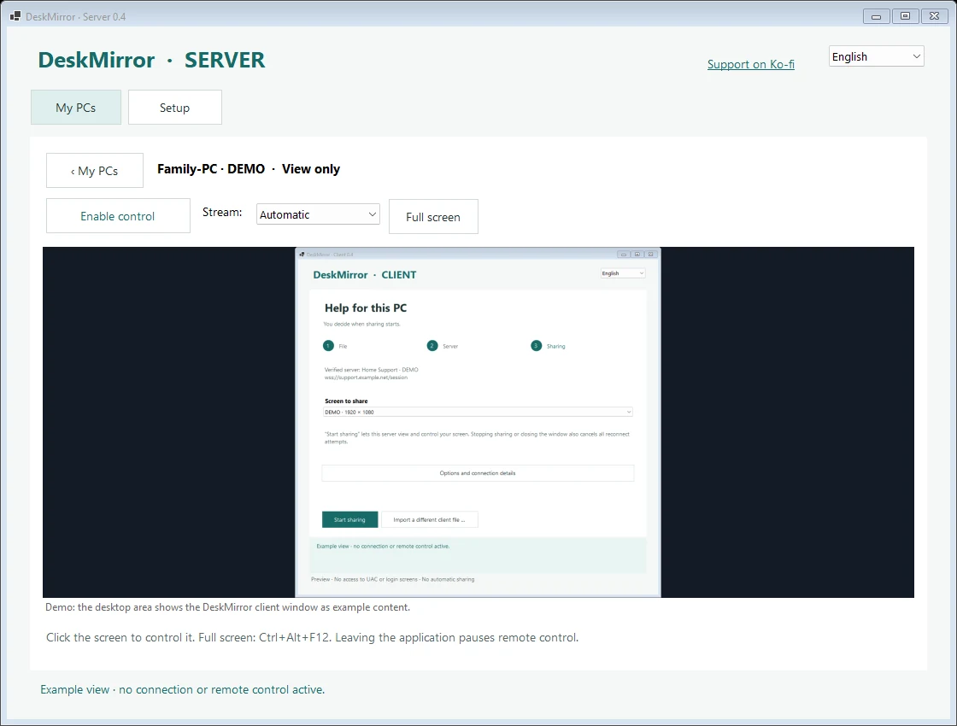The height and width of the screenshot is (726, 957).
Task: Go back using the '‹ My PCs' button
Action: (x=95, y=171)
